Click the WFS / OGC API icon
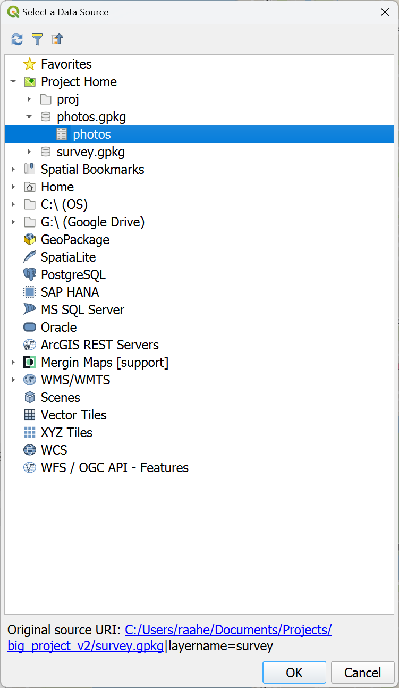Image resolution: width=399 pixels, height=688 pixels. coord(30,468)
